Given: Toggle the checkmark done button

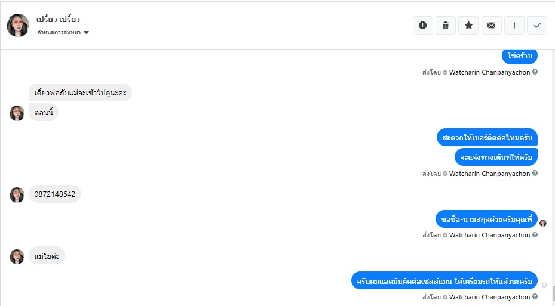Looking at the screenshot, I should [537, 26].
